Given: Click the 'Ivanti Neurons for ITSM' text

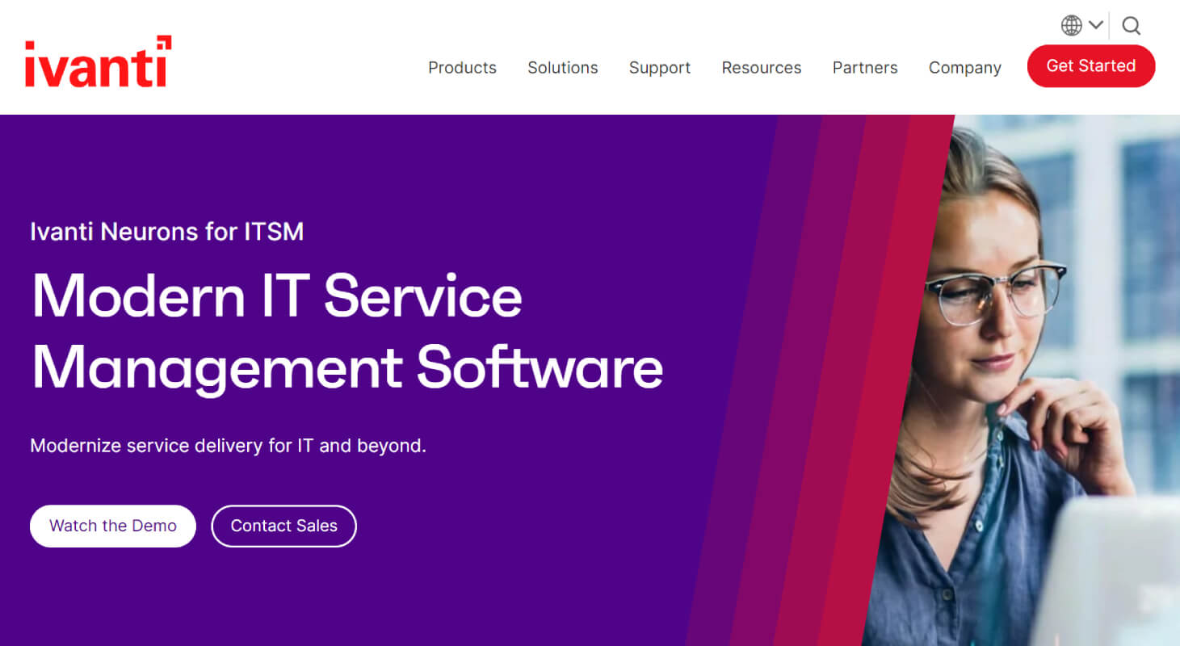Looking at the screenshot, I should coord(167,232).
